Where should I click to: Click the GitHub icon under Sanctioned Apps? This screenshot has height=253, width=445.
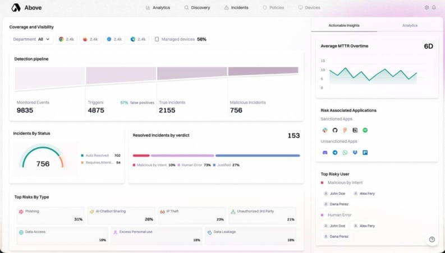point(335,130)
